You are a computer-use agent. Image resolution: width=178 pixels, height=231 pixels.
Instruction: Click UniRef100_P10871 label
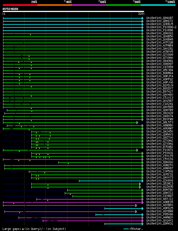click(x=160, y=150)
